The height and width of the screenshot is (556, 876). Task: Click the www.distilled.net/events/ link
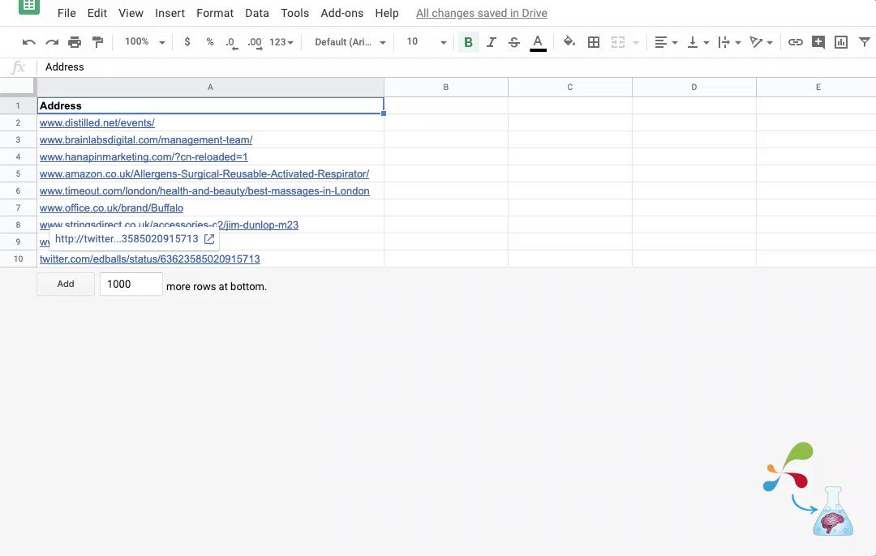pyautogui.click(x=97, y=123)
